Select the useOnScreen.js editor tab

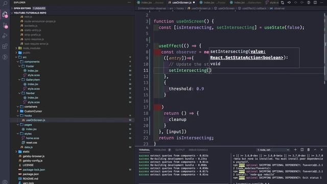(x=181, y=3)
